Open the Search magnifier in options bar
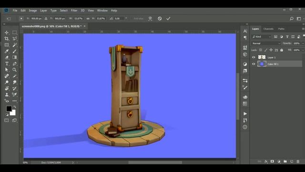Image resolution: width=305 pixels, height=172 pixels. tap(292, 19)
